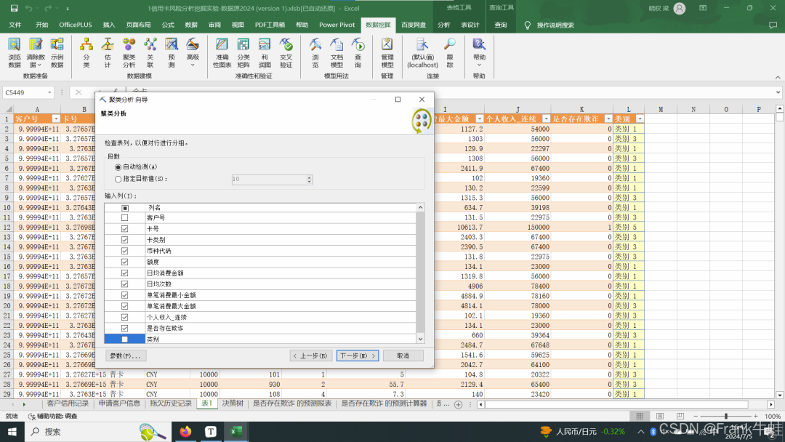The image size is (785, 442).
Task: Open the 决策树 worksheet tab
Action: point(232,403)
